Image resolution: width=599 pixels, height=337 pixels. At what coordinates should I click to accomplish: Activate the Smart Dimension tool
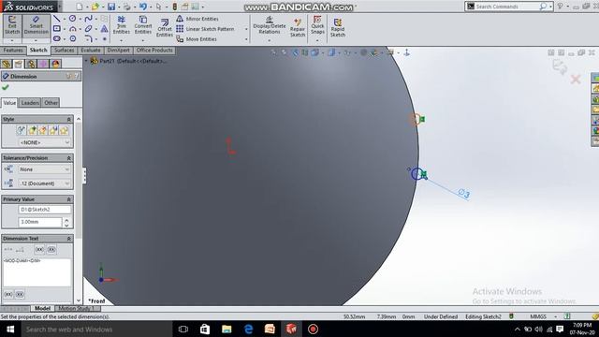coord(36,25)
